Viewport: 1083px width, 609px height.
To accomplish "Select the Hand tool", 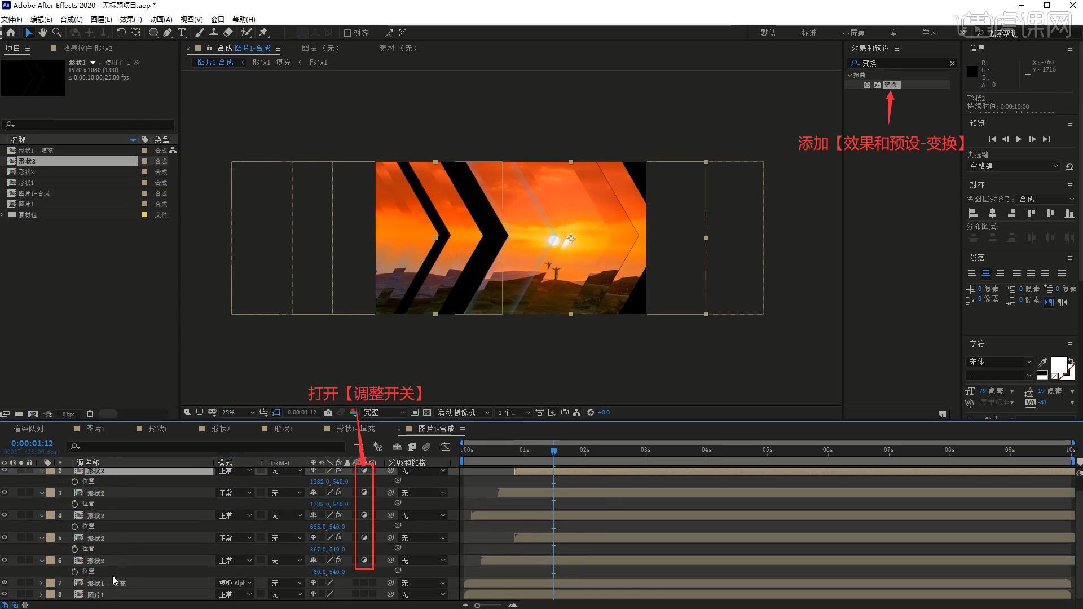I will tap(42, 33).
